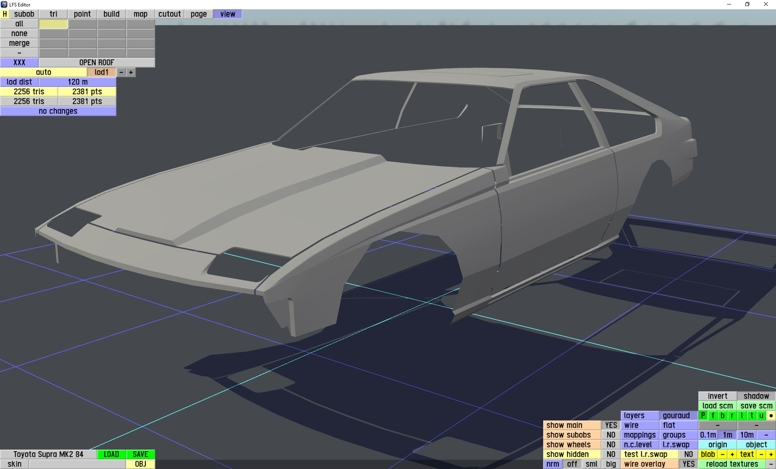Click the H button beside subob
The height and width of the screenshot is (469, 776).
click(x=5, y=14)
